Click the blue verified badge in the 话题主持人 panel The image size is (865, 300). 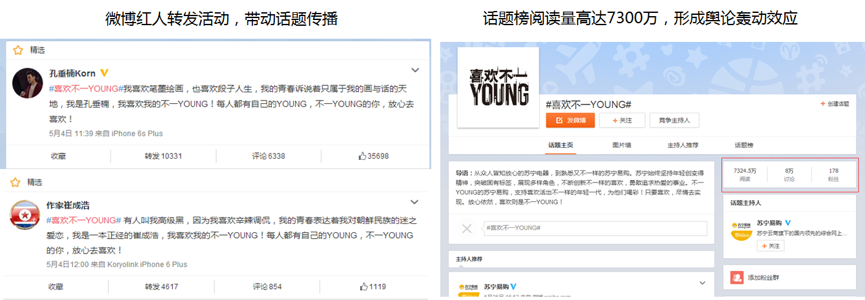coord(788,223)
